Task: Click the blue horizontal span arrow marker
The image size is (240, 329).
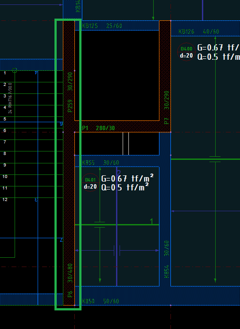Action: pos(117,250)
